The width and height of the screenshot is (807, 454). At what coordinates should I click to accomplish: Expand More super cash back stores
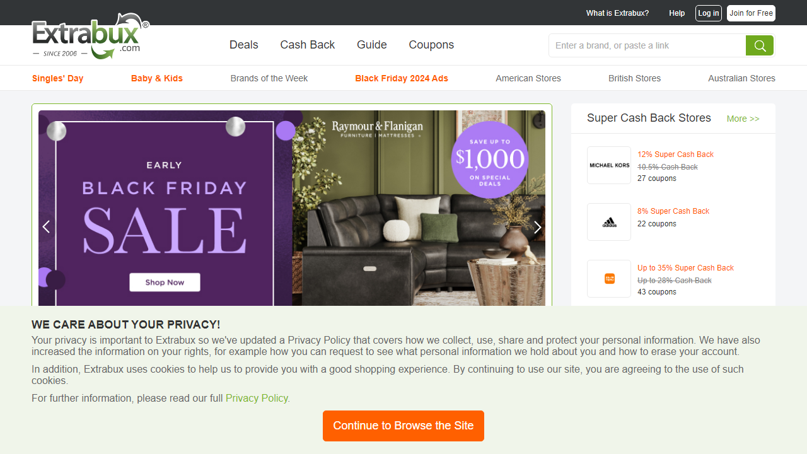(743, 119)
